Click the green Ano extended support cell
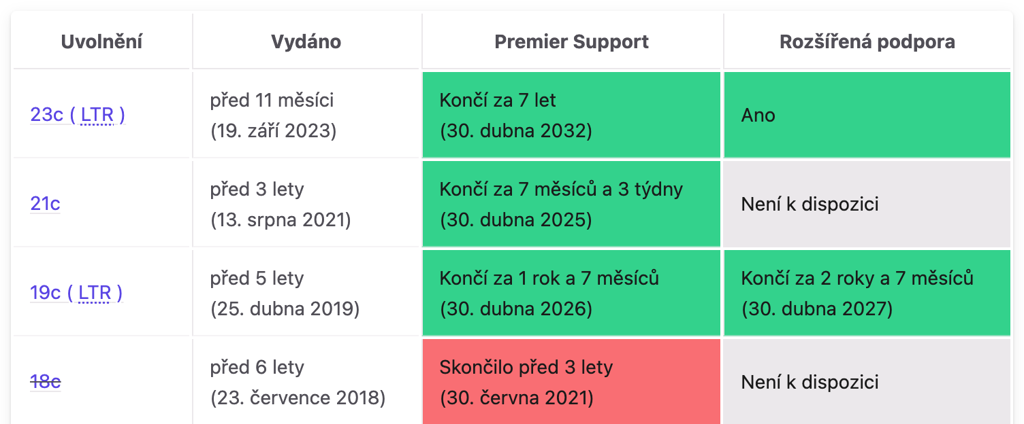Image resolution: width=1024 pixels, height=424 pixels. click(867, 115)
